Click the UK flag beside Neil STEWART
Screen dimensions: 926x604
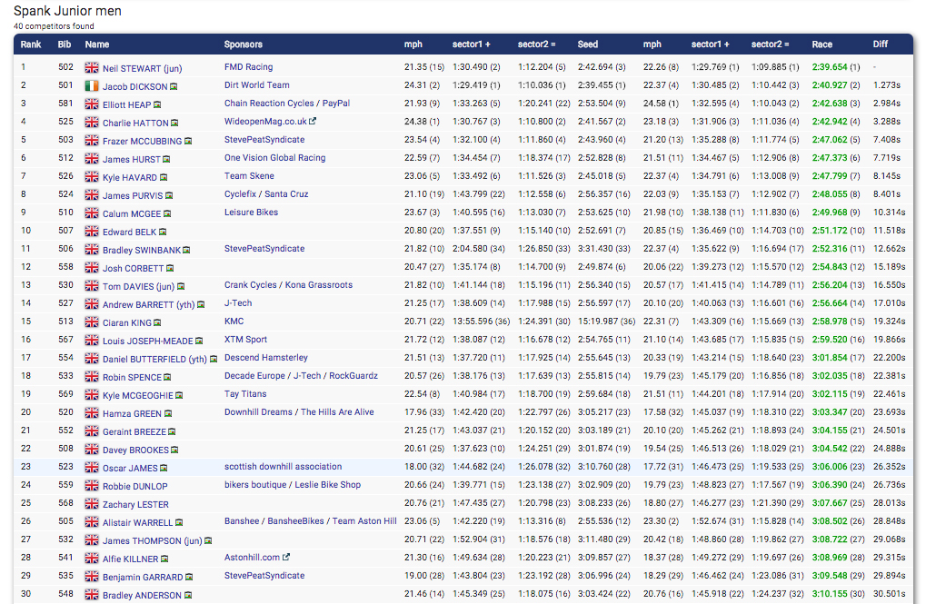pos(92,68)
